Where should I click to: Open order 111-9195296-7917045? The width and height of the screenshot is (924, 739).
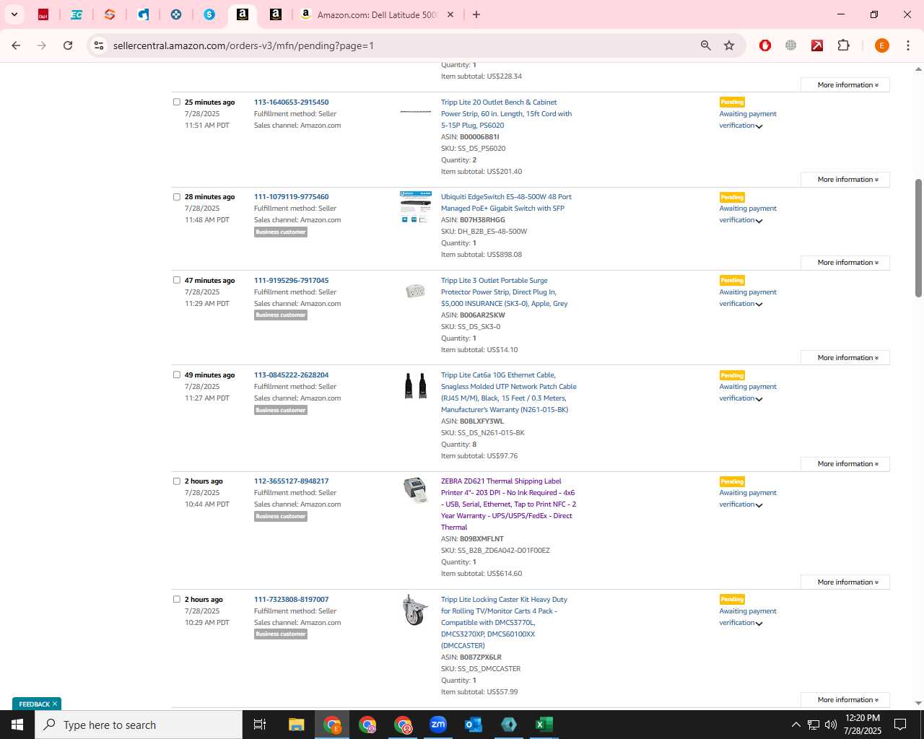click(291, 280)
